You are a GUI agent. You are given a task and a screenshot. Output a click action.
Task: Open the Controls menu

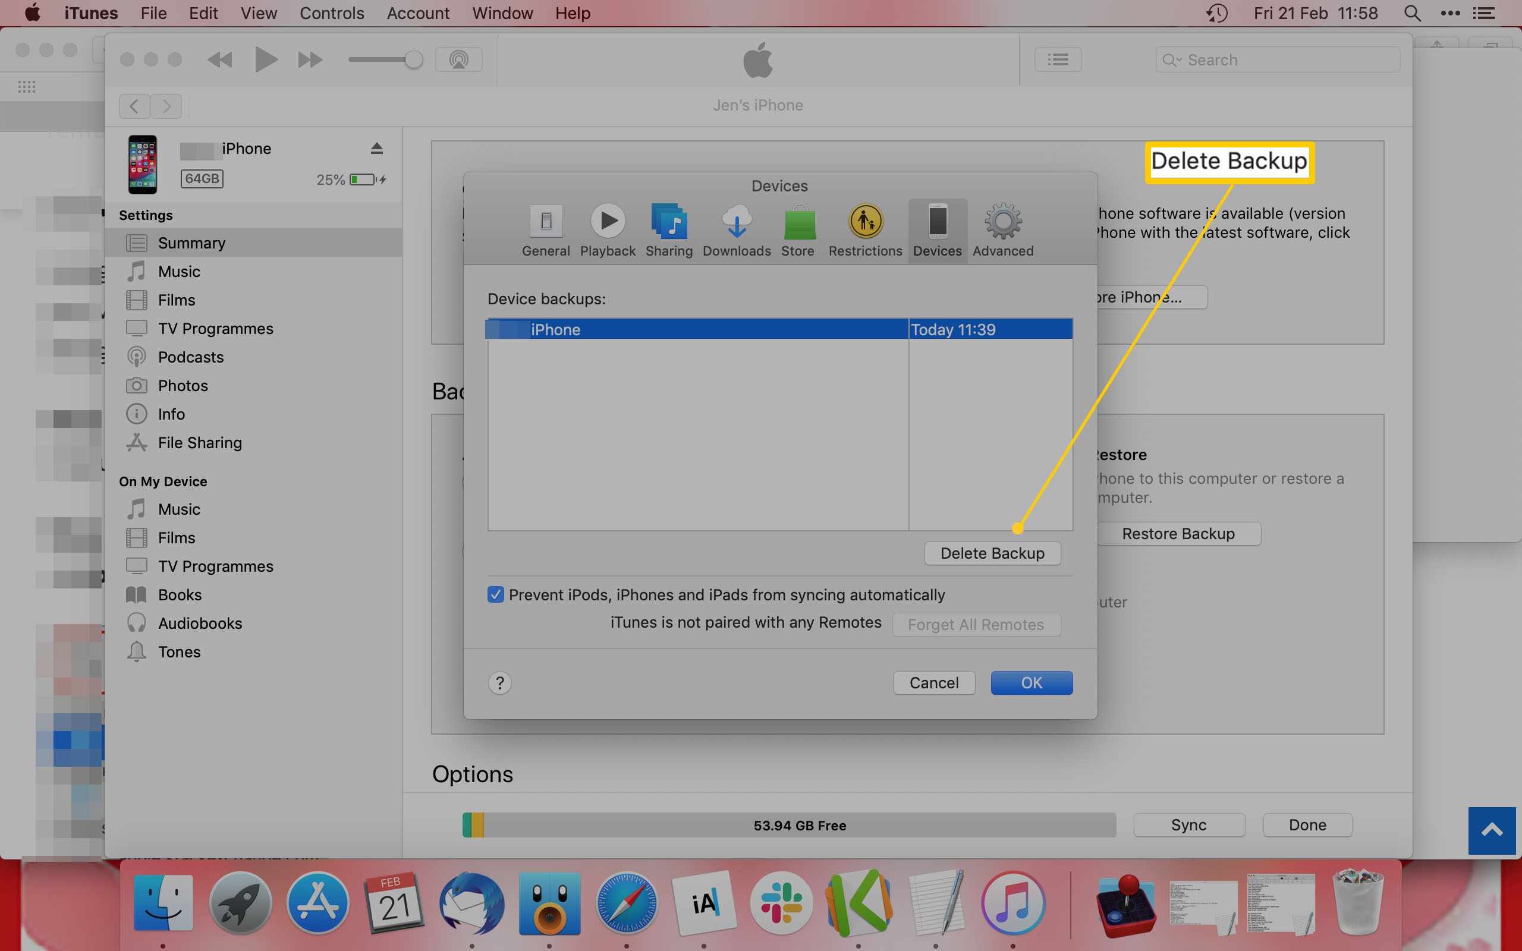pos(329,13)
